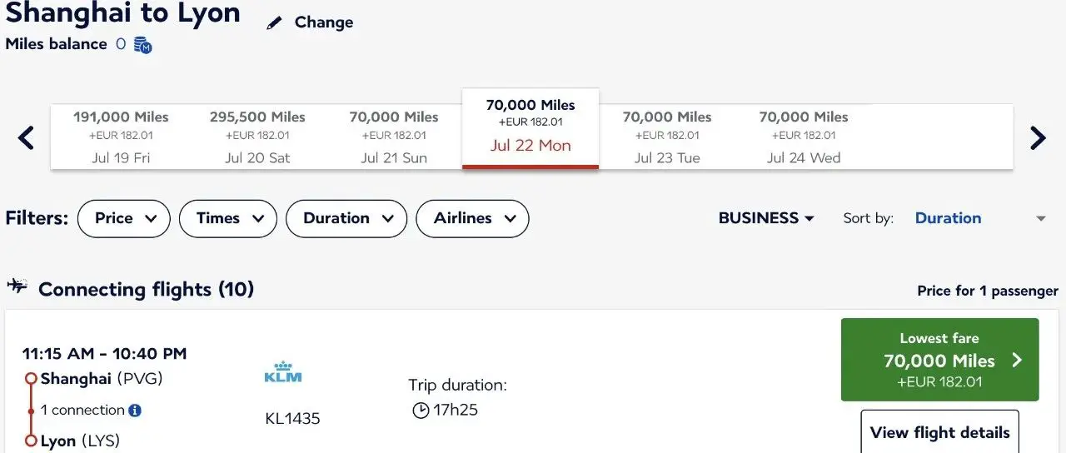Image resolution: width=1066 pixels, height=453 pixels.
Task: Switch to the Jul 23 Tue date
Action: coord(667,137)
